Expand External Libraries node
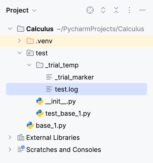This screenshot has height=163, width=153. click(x=10, y=138)
